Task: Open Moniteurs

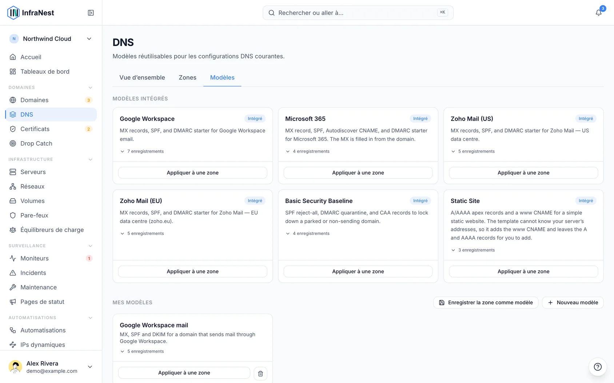Action: coord(51,258)
